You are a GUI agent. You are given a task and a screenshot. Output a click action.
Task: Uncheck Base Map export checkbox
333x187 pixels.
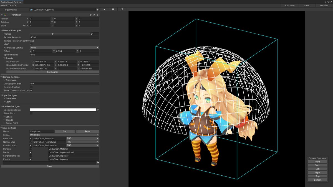click(x=31, y=138)
